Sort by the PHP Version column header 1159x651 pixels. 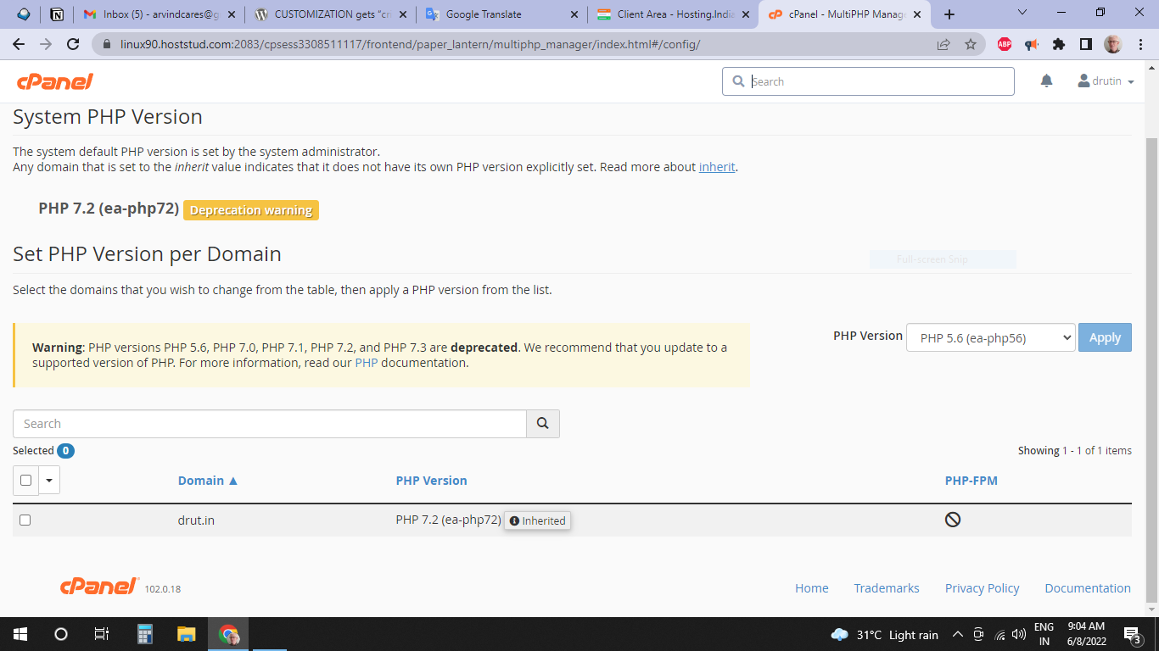point(431,481)
